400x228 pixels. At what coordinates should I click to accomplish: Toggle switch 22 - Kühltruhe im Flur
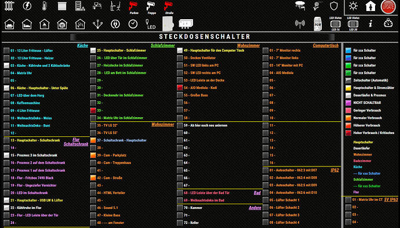[x=6, y=208]
